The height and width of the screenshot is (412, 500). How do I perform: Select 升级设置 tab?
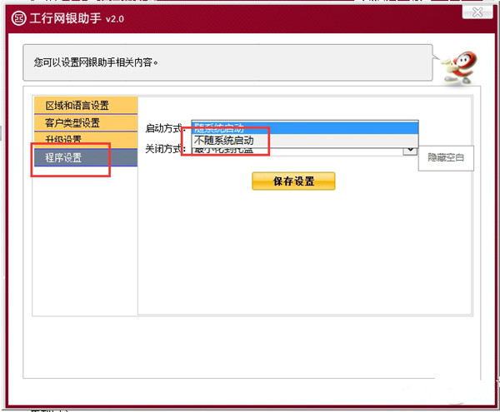pos(86,139)
